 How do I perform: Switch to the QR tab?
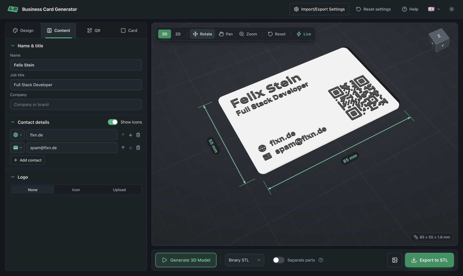94,30
